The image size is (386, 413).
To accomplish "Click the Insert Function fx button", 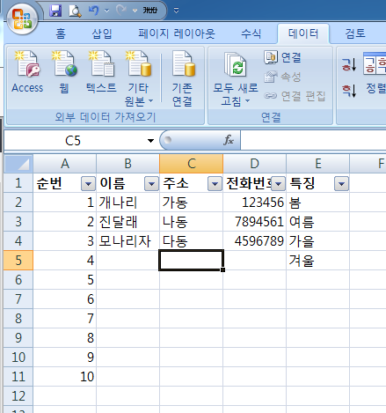I will (x=229, y=140).
